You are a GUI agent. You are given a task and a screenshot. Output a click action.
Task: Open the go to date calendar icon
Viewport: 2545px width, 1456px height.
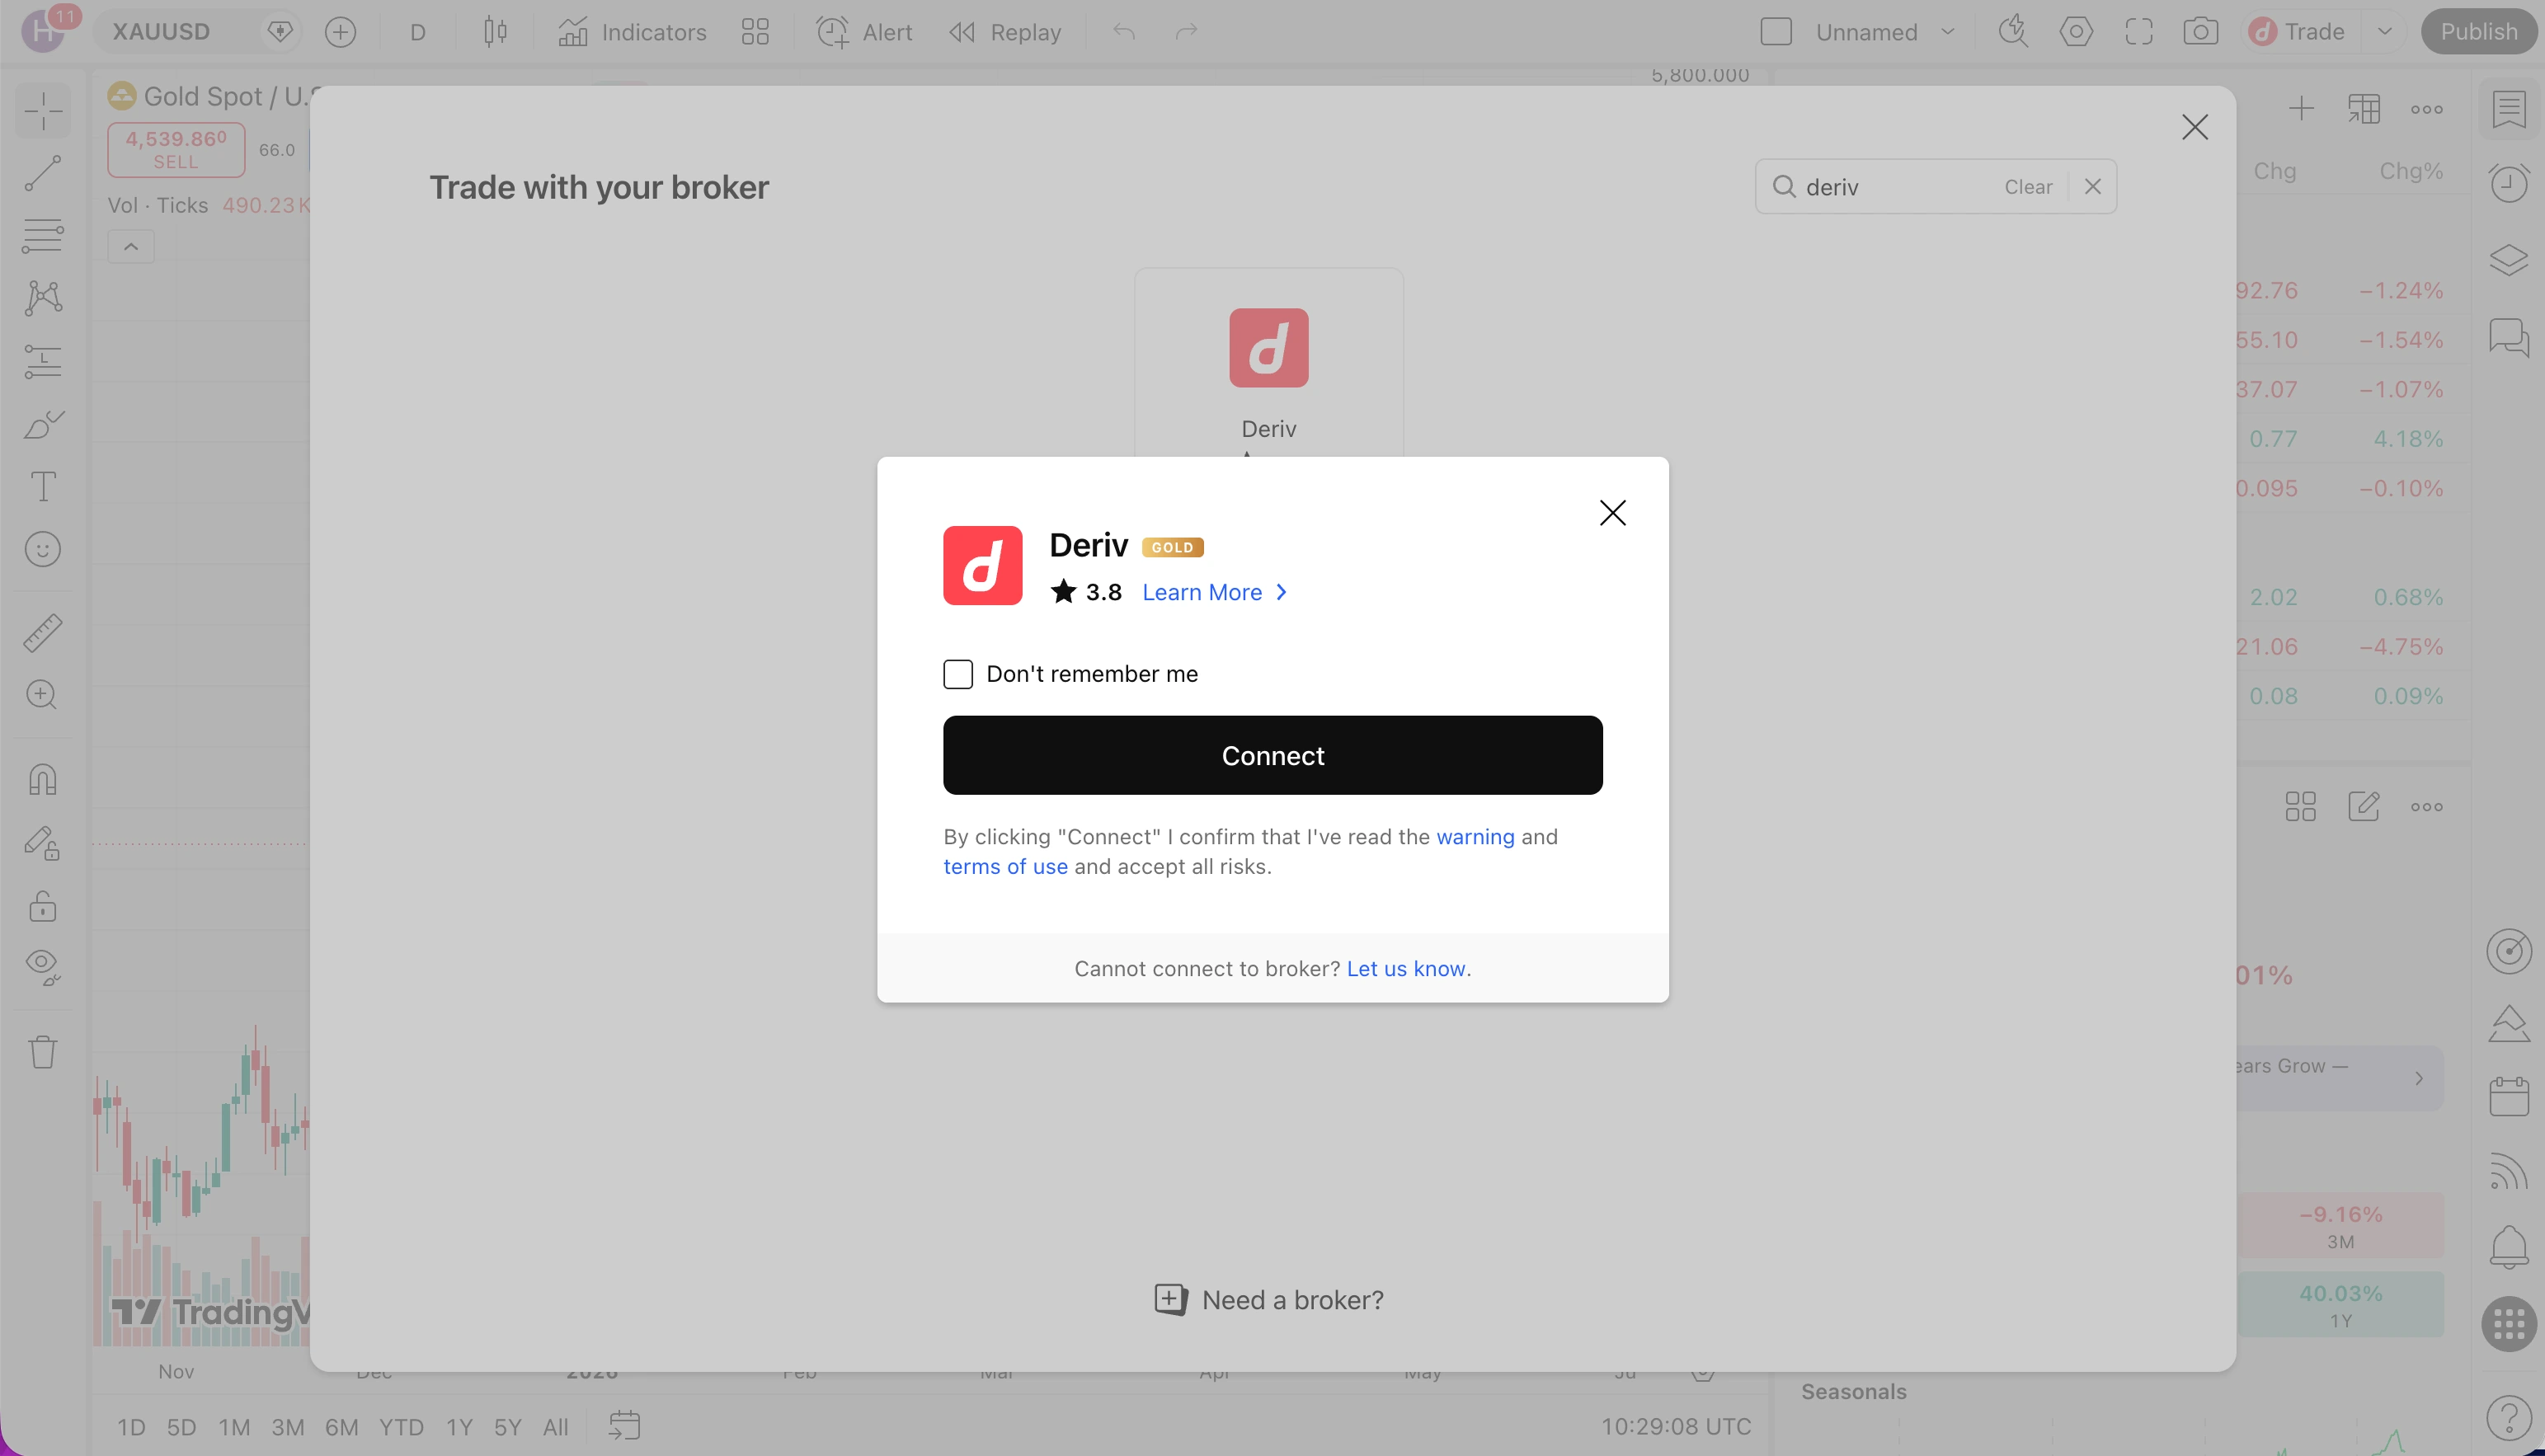point(624,1425)
